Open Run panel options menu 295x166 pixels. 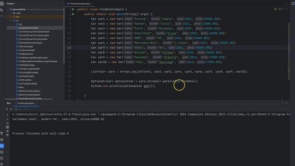click(283, 103)
